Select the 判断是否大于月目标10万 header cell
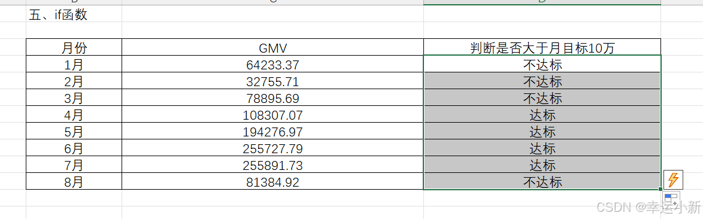The height and width of the screenshot is (219, 703). tap(542, 47)
